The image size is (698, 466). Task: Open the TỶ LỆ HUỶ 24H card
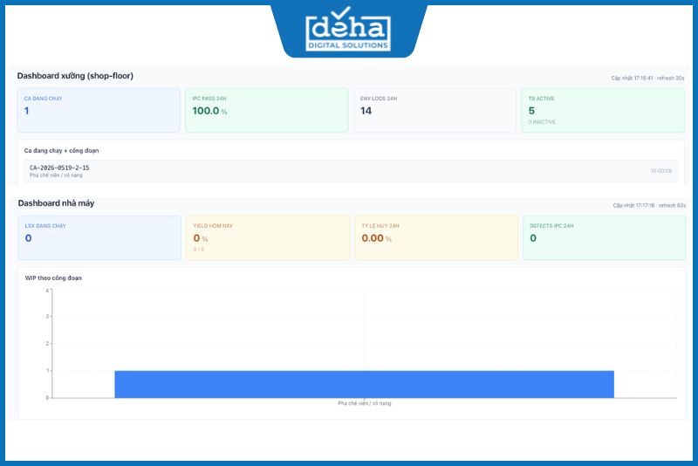coord(435,237)
